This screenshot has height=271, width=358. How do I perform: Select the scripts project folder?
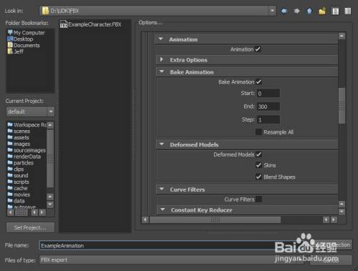click(19, 182)
